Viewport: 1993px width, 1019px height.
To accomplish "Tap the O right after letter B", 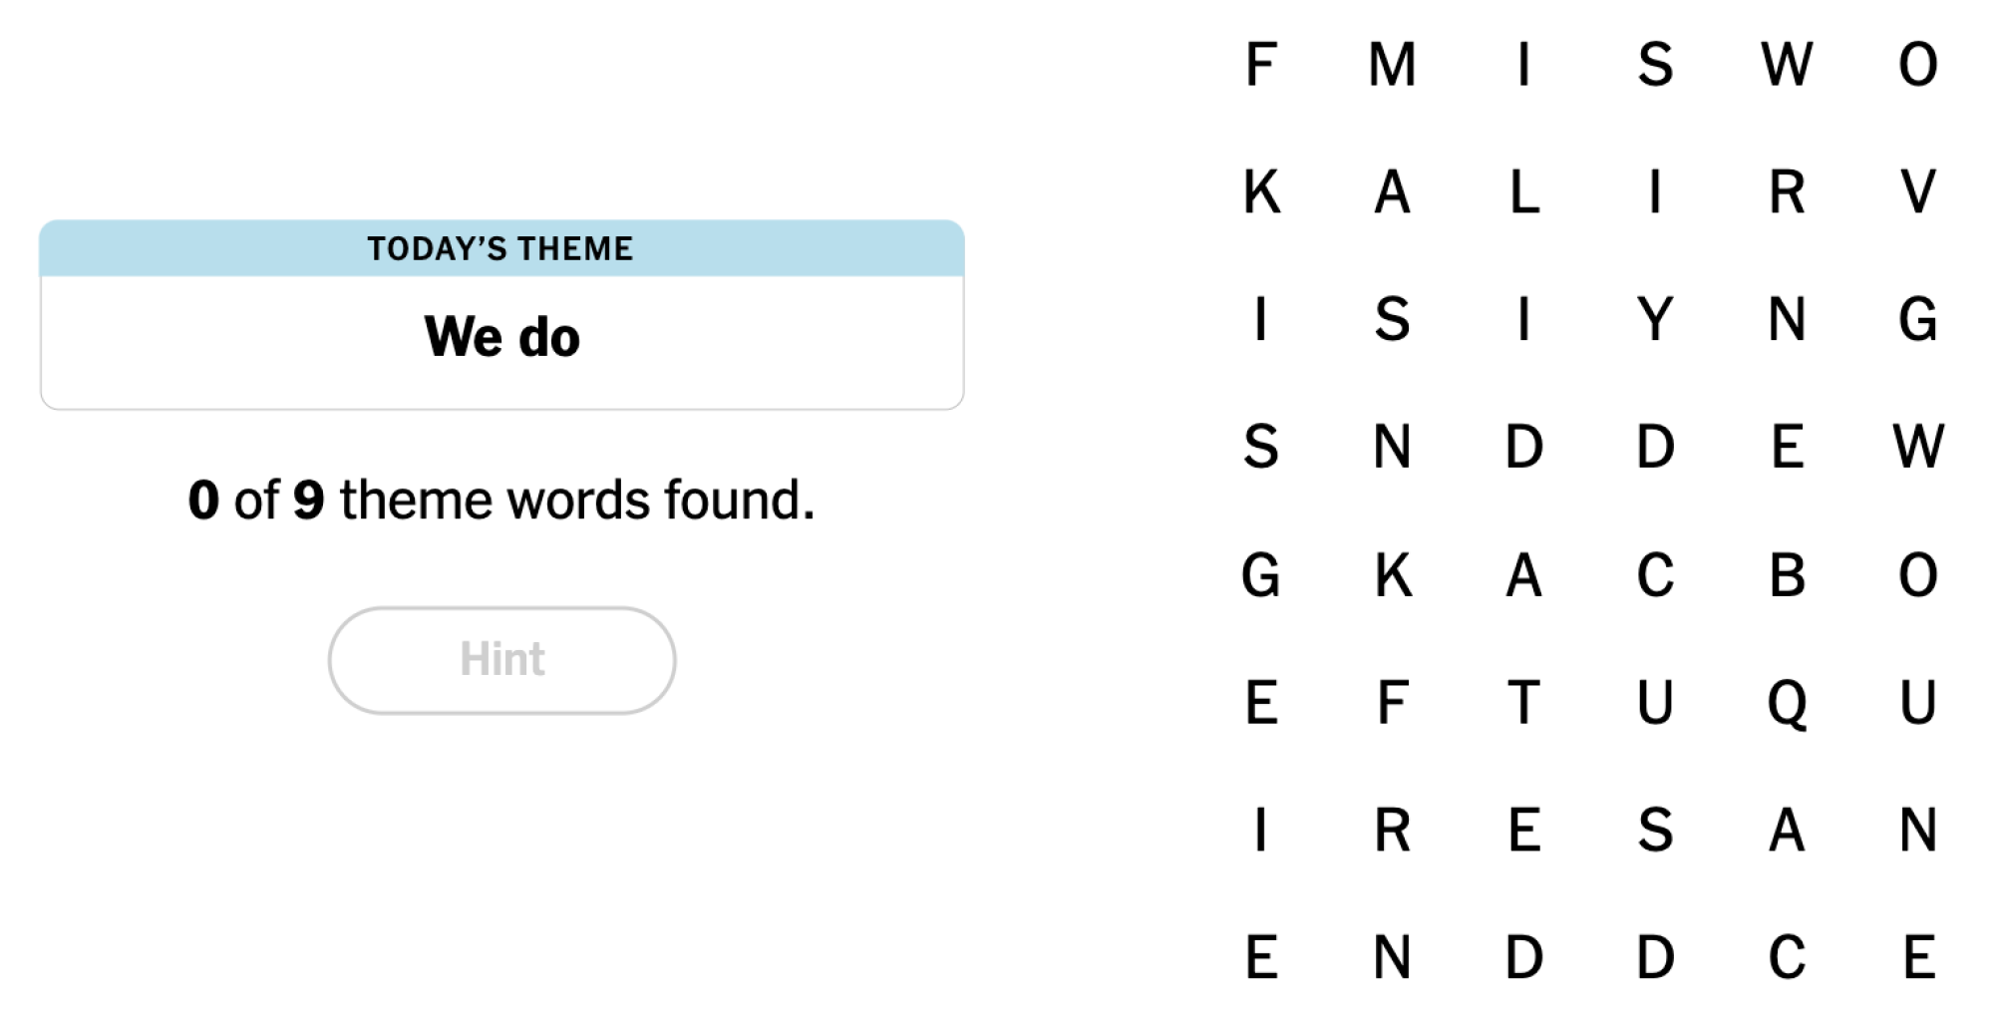I will [1917, 575].
